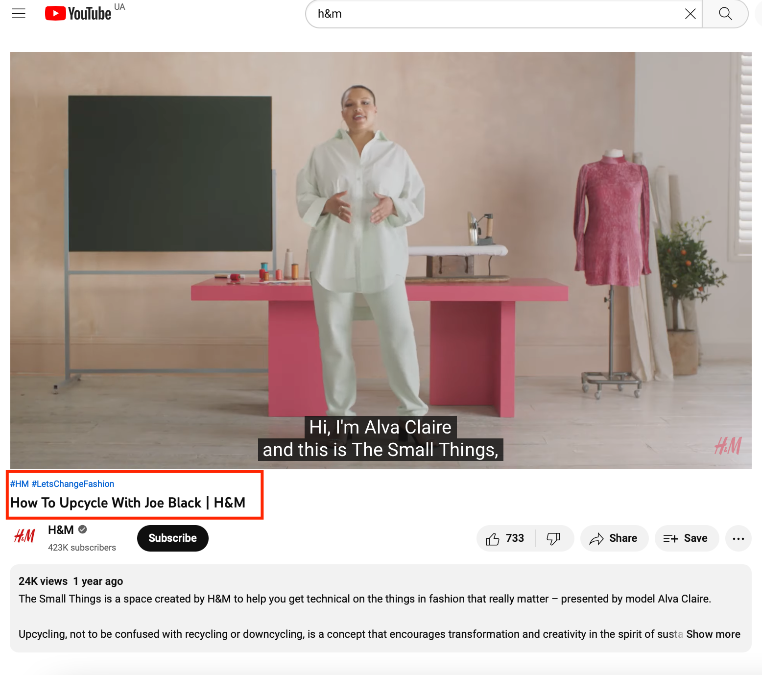Click the magnifier search button
The height and width of the screenshot is (675, 762).
pyautogui.click(x=725, y=14)
